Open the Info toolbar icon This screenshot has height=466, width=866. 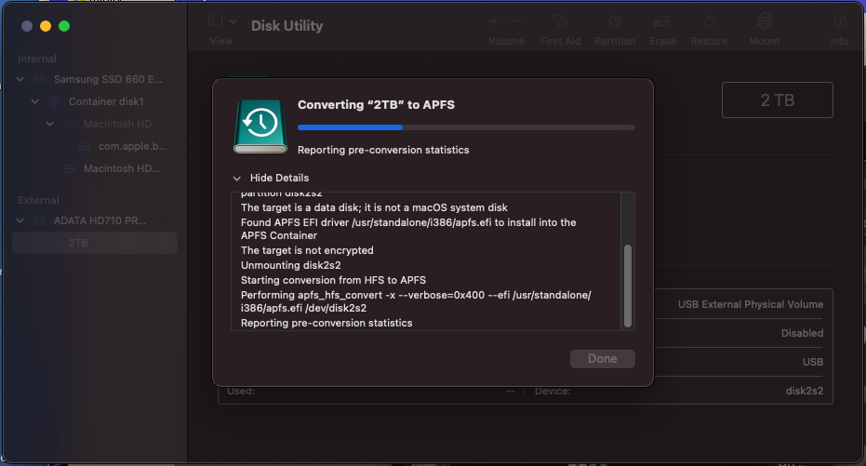click(839, 21)
